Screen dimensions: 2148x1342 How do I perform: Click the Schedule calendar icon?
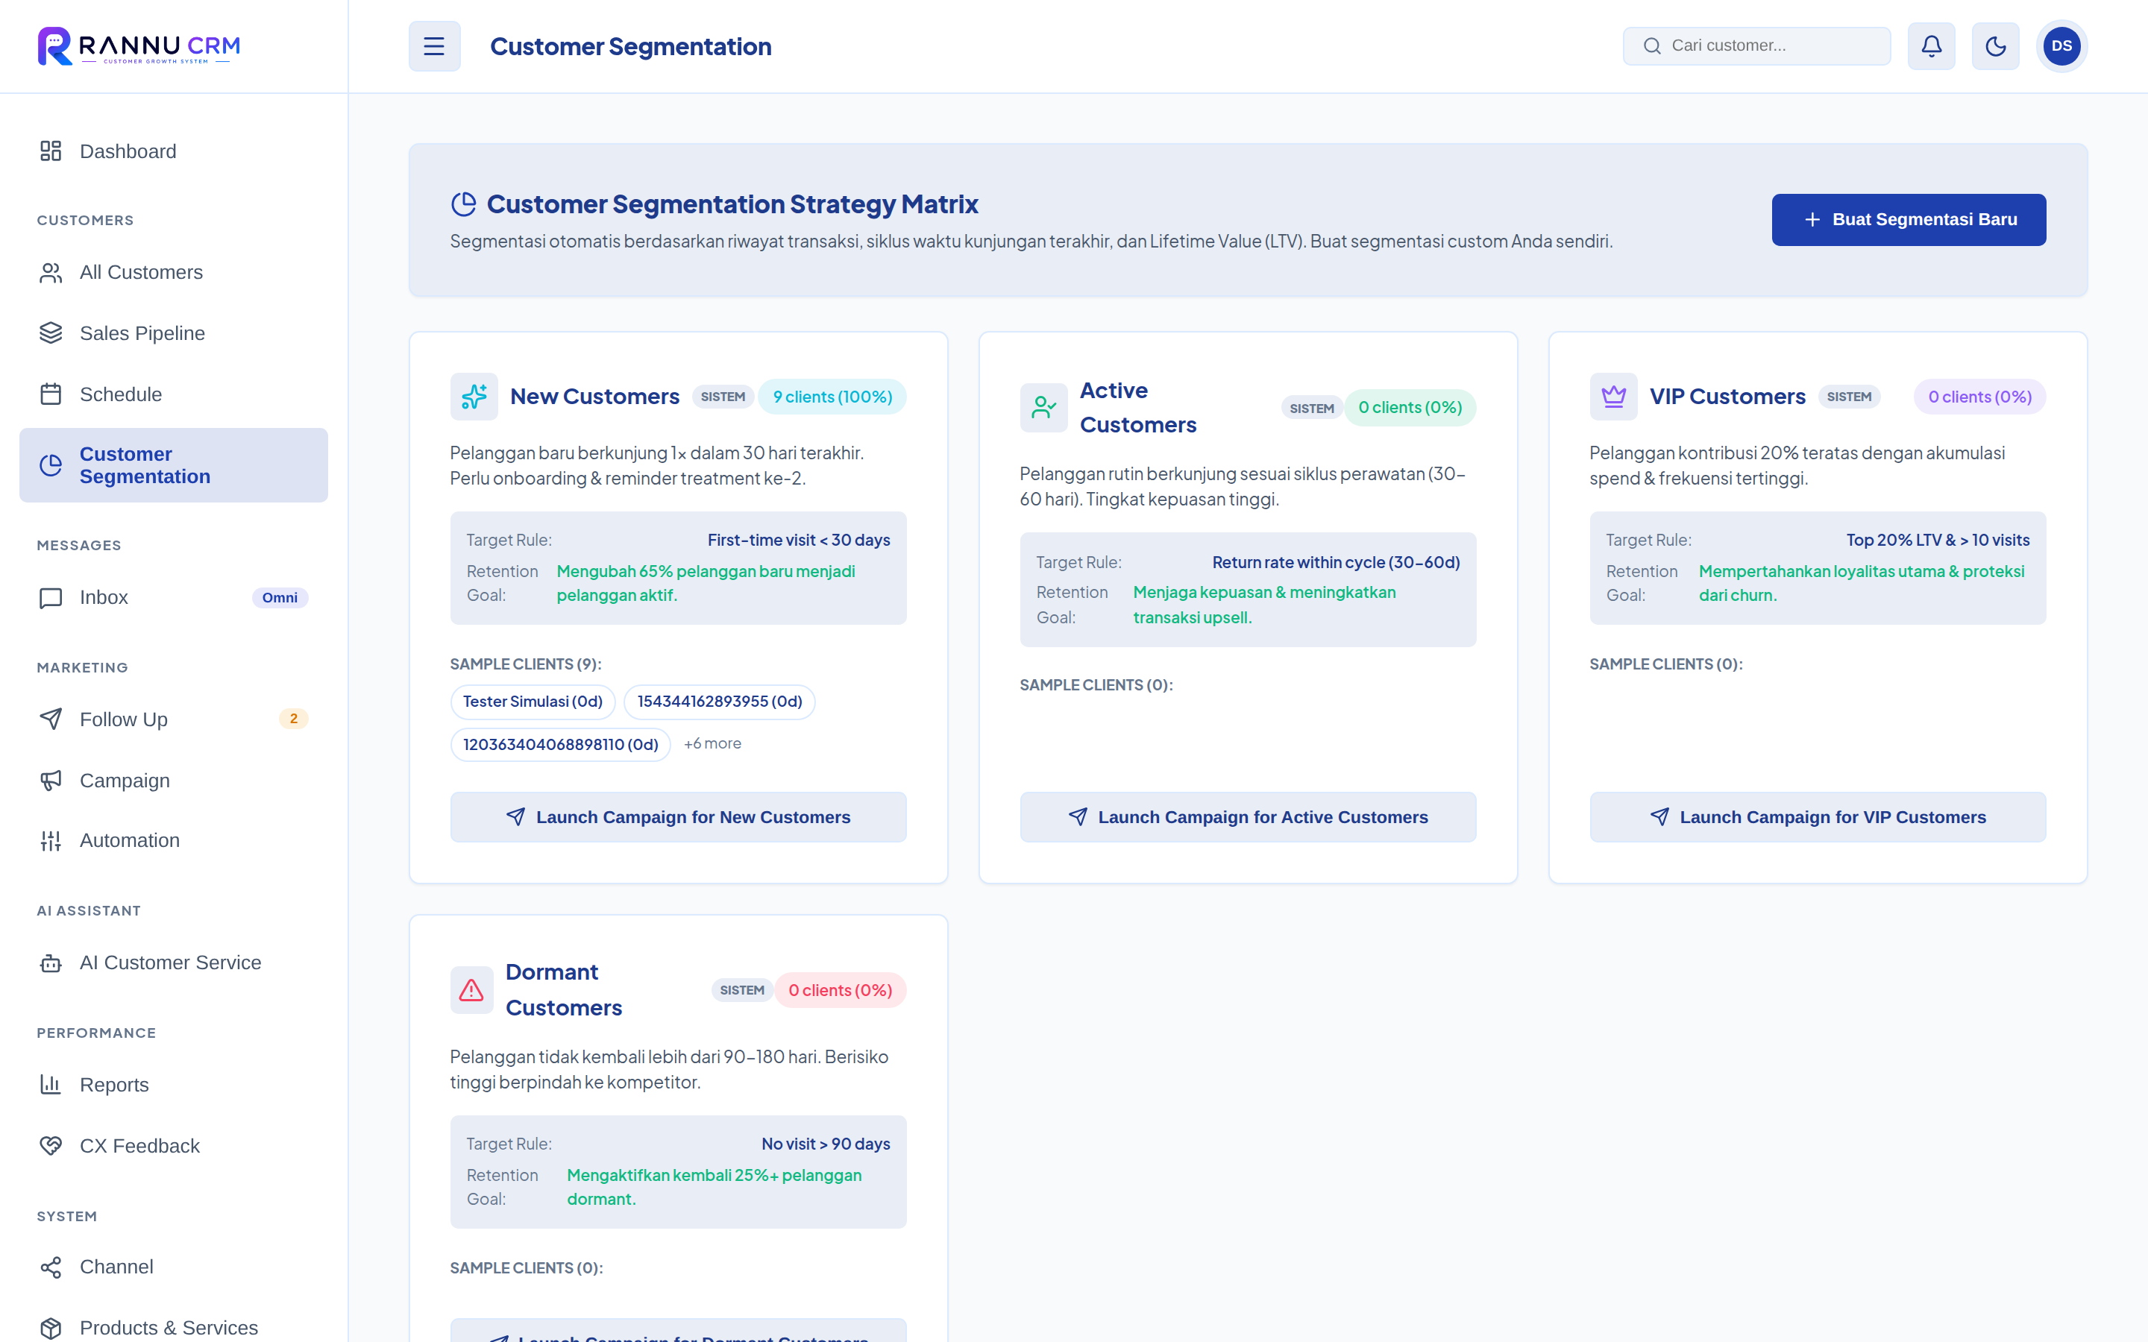(x=51, y=394)
